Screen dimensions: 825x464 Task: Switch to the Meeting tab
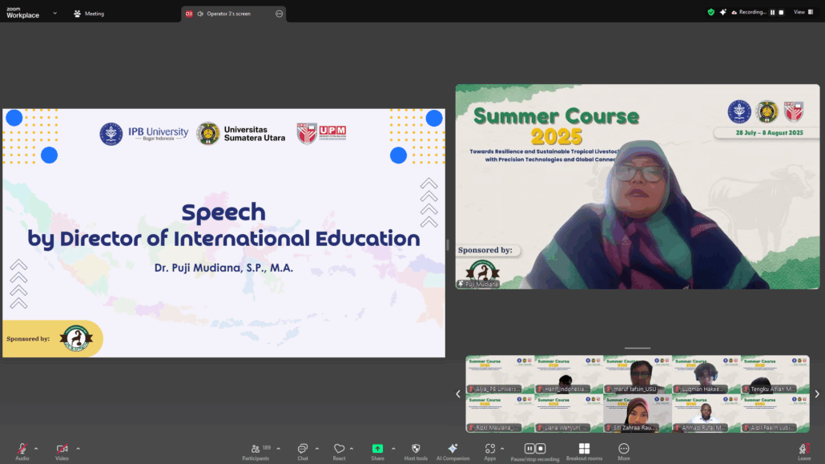pos(89,14)
